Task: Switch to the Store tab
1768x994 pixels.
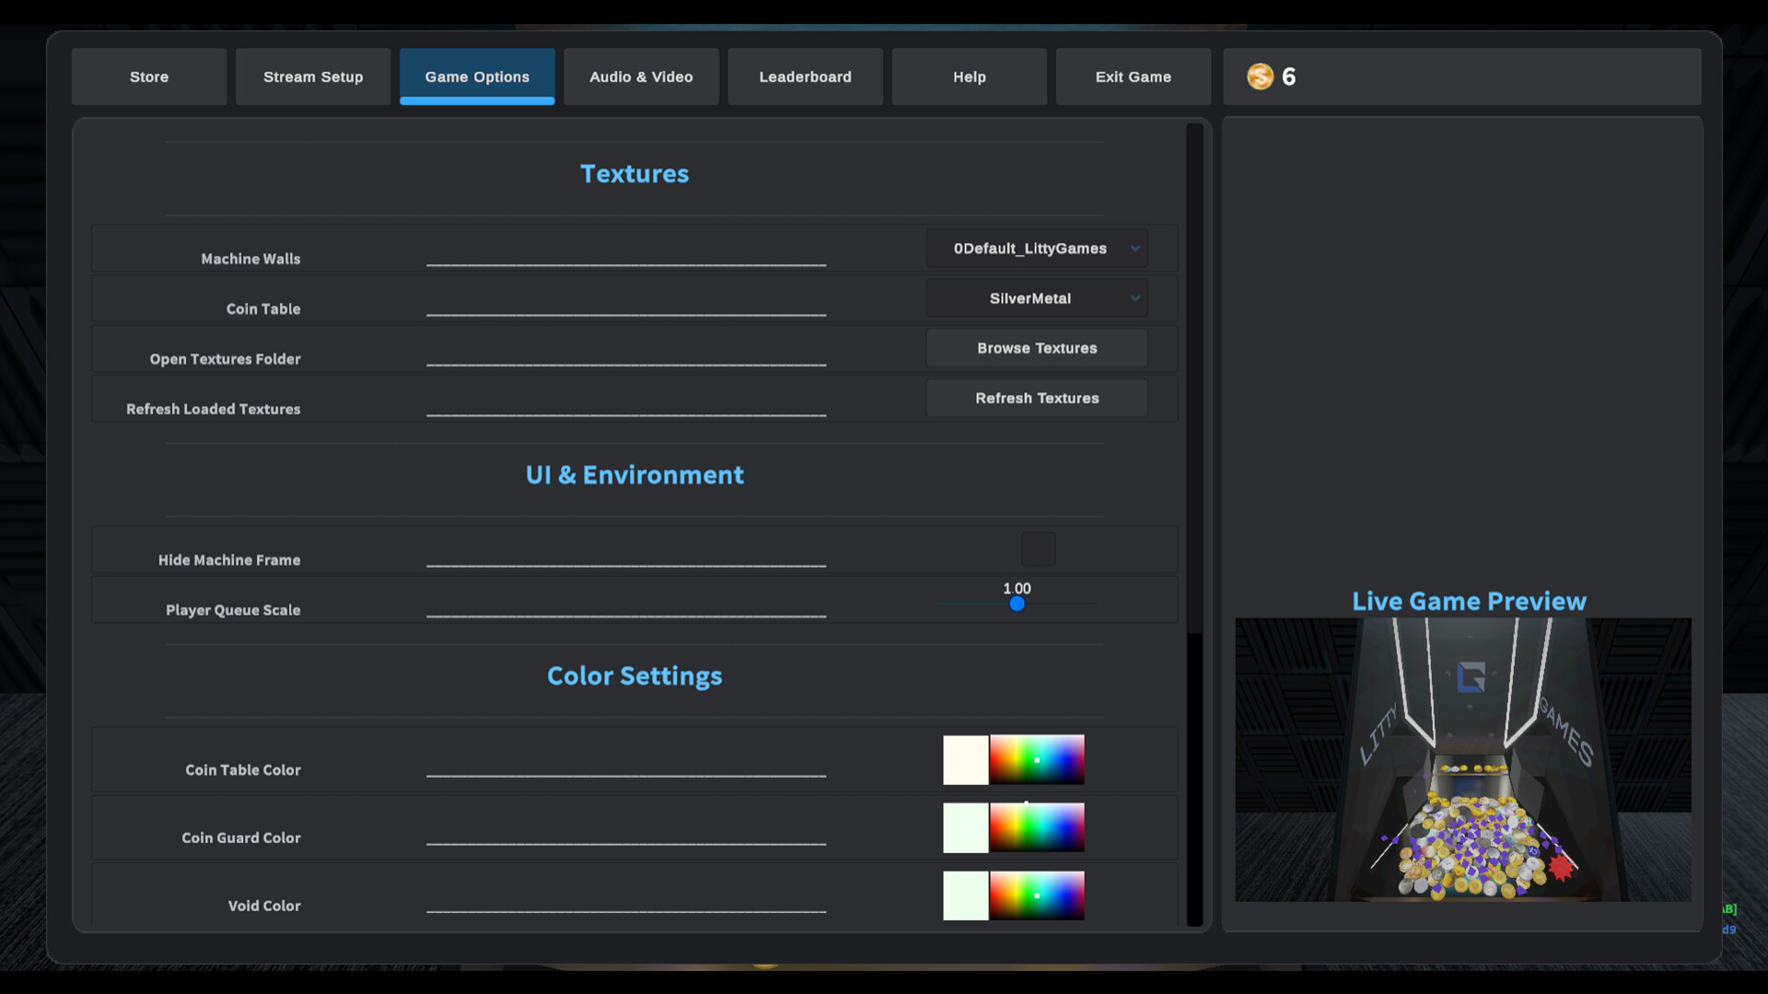Action: 148,76
